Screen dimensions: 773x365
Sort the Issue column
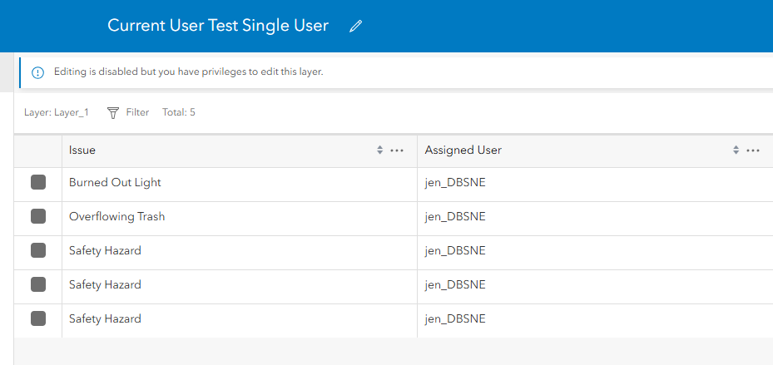380,150
